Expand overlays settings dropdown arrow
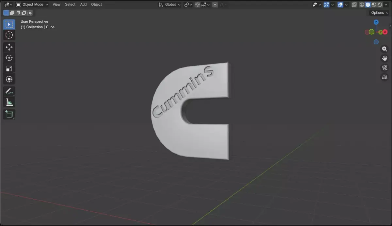 [346, 5]
